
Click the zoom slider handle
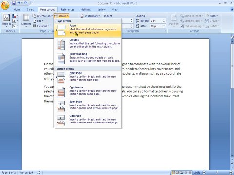coord(217,172)
